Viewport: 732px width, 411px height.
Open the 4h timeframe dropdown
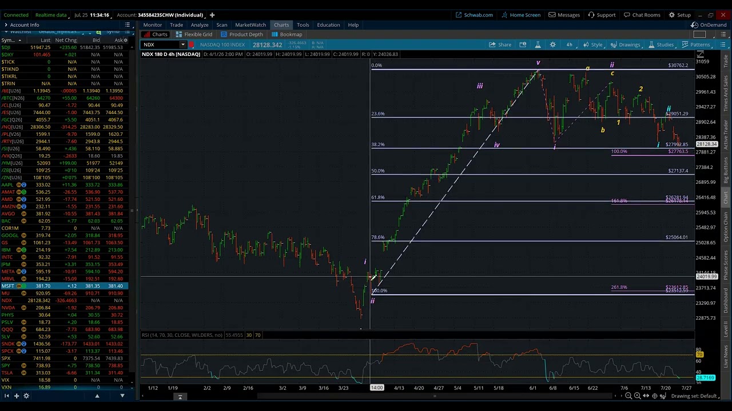569,45
